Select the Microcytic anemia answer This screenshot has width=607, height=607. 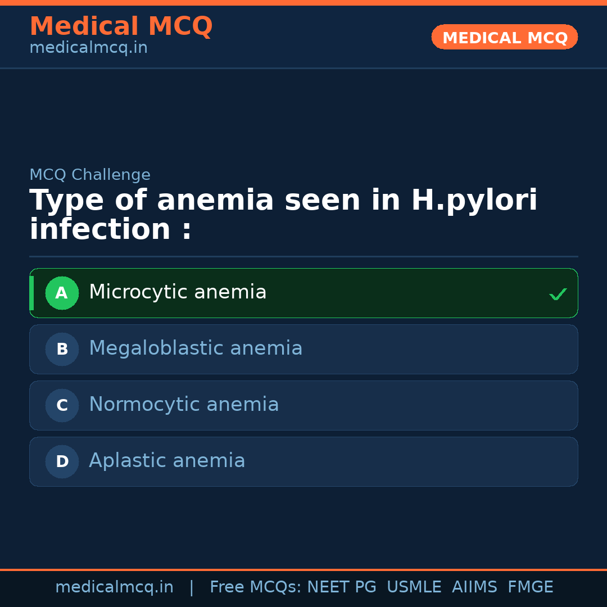[178, 292]
